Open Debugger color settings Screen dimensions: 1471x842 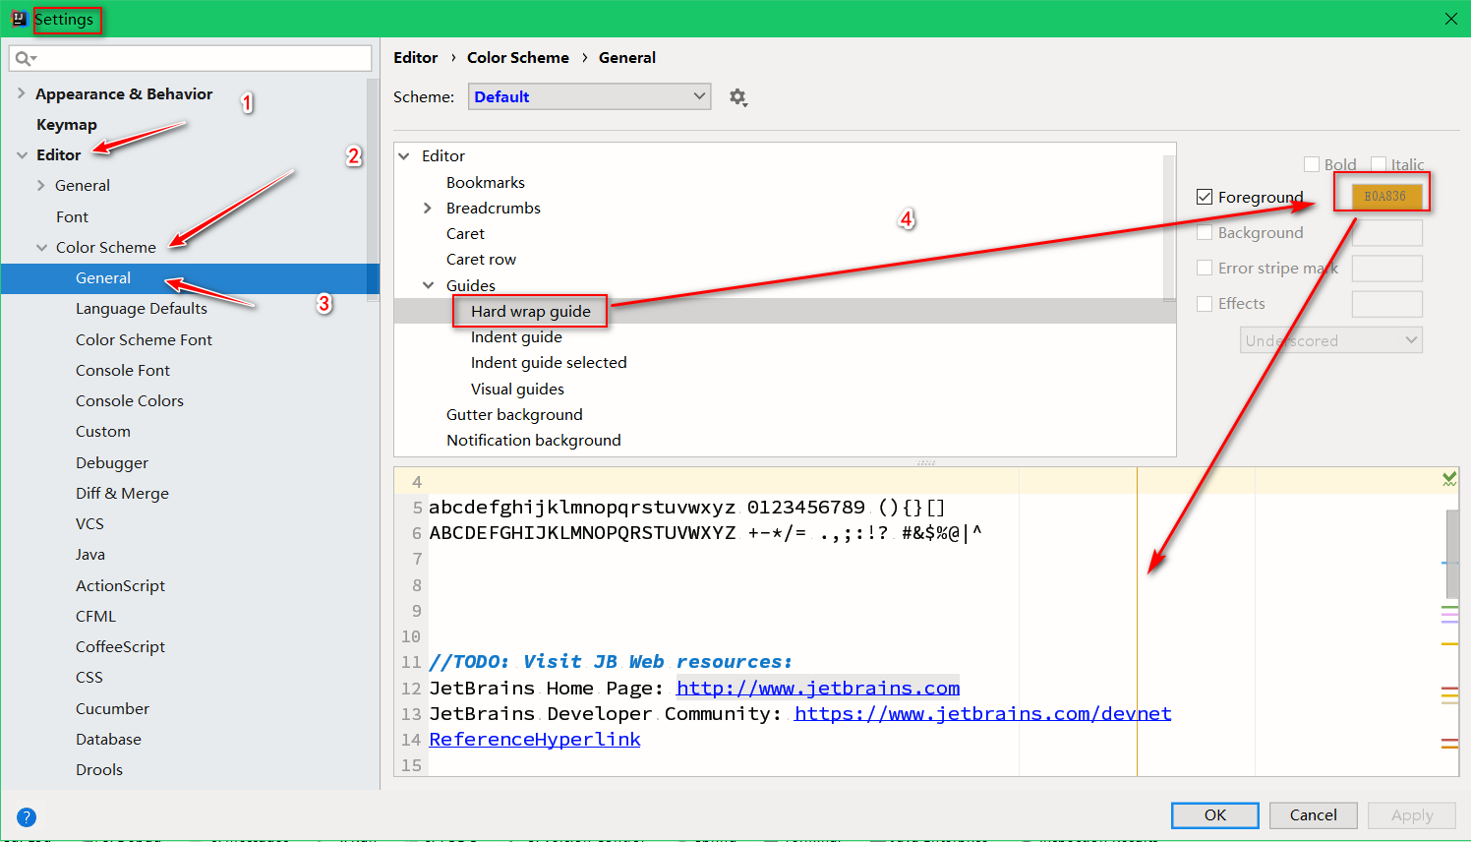[112, 462]
